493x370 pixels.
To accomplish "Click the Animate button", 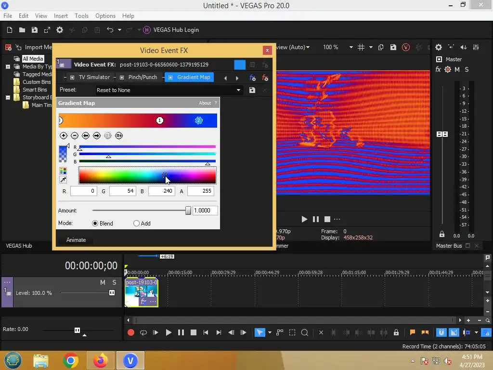I will point(76,240).
